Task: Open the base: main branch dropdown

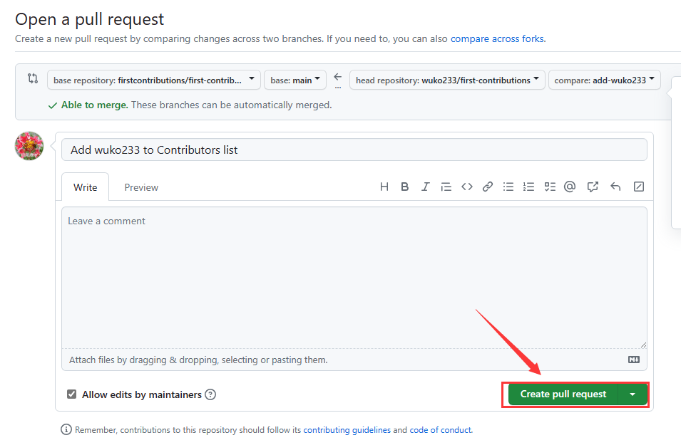Action: [295, 80]
